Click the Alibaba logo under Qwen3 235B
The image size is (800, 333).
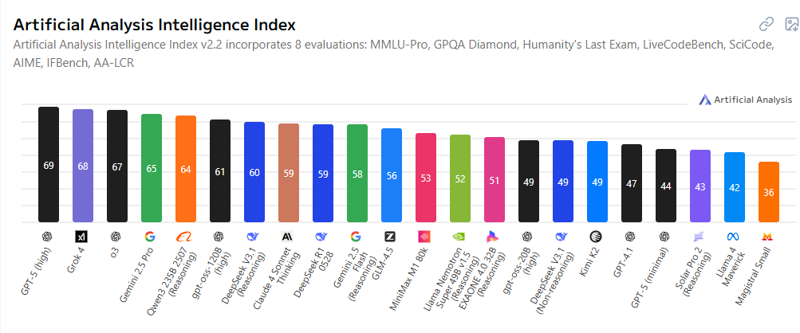(183, 237)
